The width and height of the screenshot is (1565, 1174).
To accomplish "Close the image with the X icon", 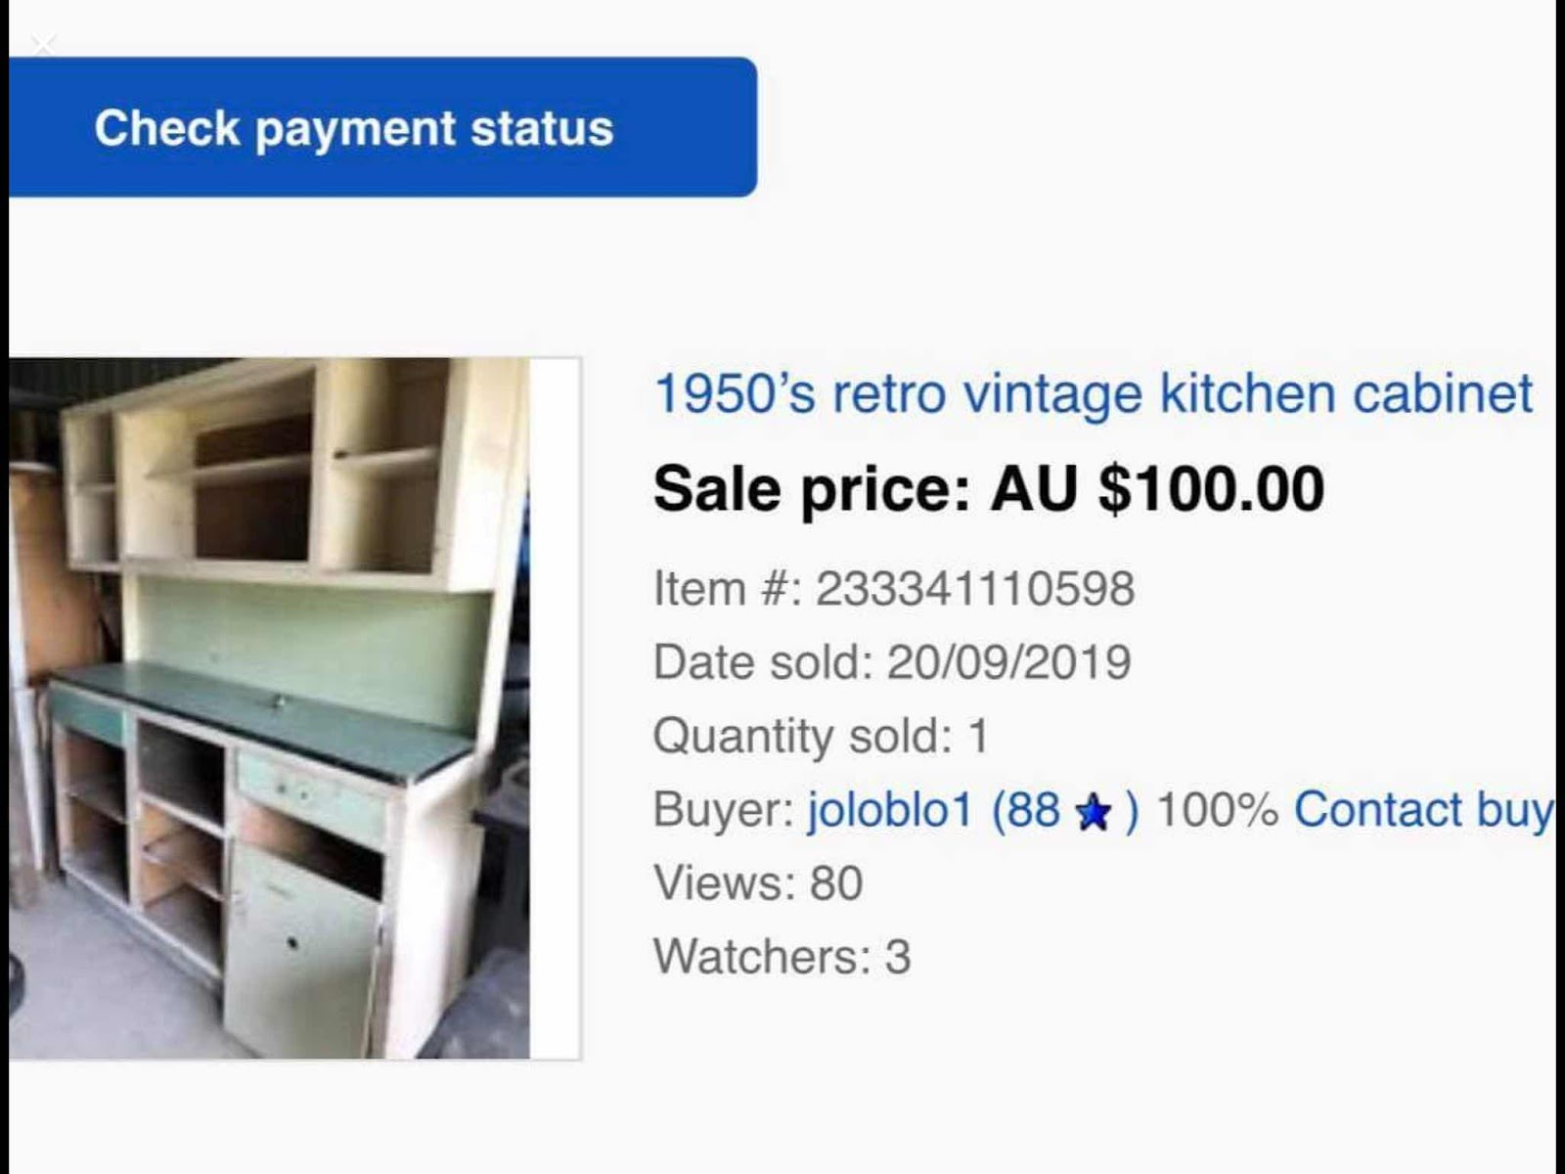I will tap(43, 45).
